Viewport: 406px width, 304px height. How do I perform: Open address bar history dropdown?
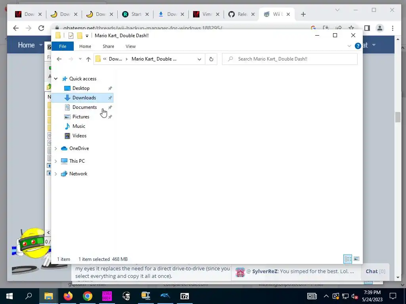(x=199, y=59)
